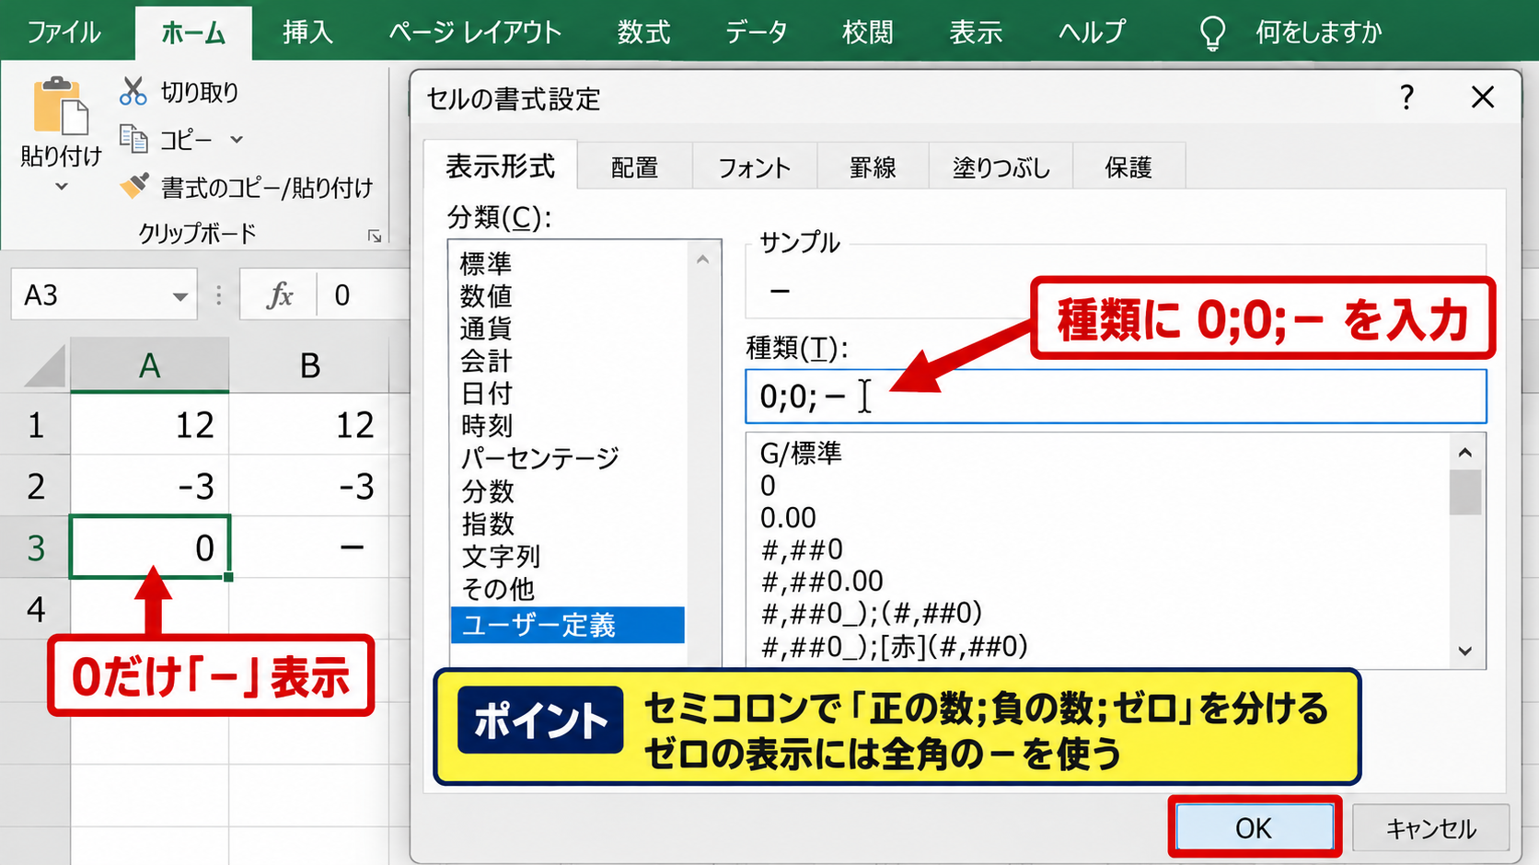The image size is (1539, 865).
Task: Close the セルの書式設定 dialog
Action: 1483,97
